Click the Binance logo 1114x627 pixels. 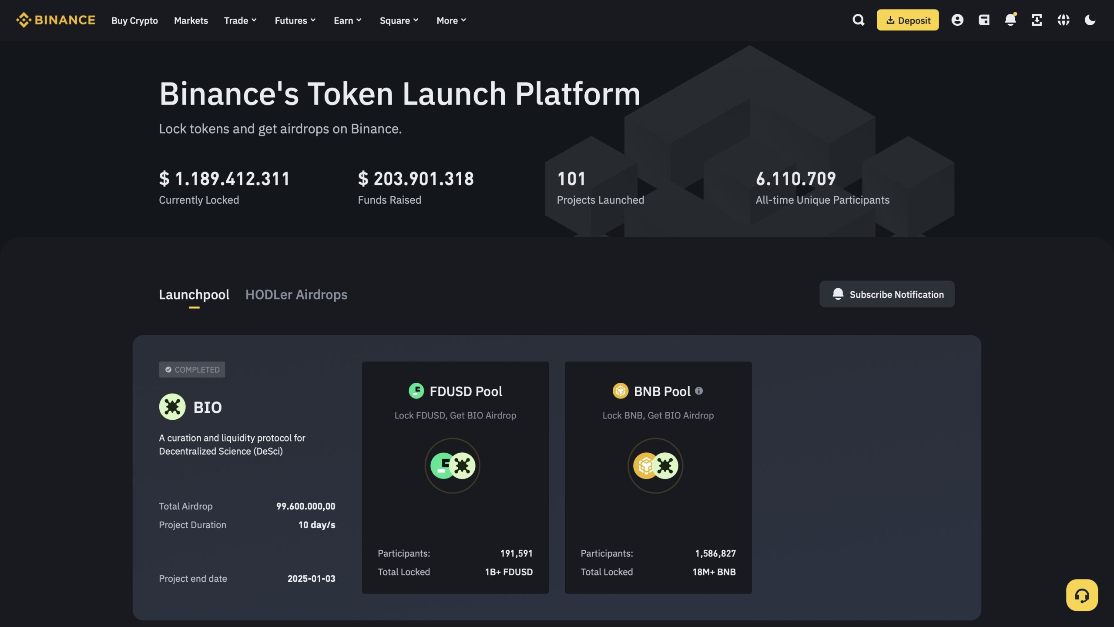click(x=56, y=20)
